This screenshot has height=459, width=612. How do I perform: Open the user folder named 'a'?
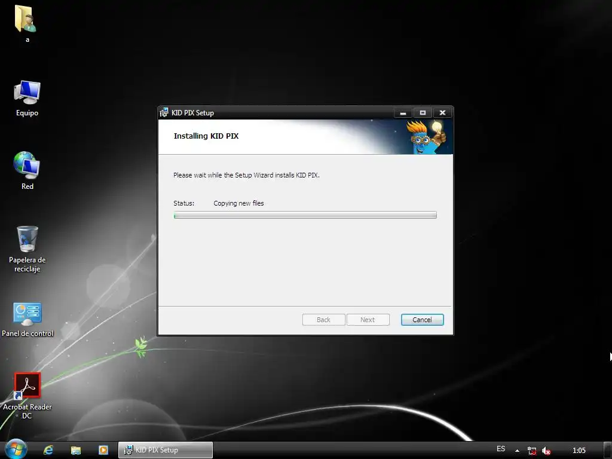point(26,23)
